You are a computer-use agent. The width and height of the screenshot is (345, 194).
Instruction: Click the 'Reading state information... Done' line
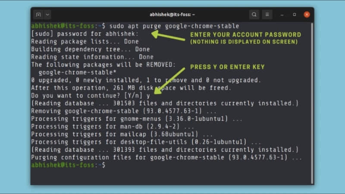click(x=92, y=57)
